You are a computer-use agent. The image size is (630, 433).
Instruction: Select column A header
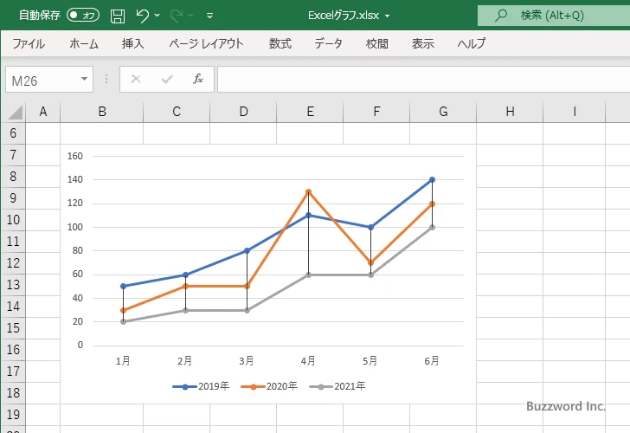[43, 112]
